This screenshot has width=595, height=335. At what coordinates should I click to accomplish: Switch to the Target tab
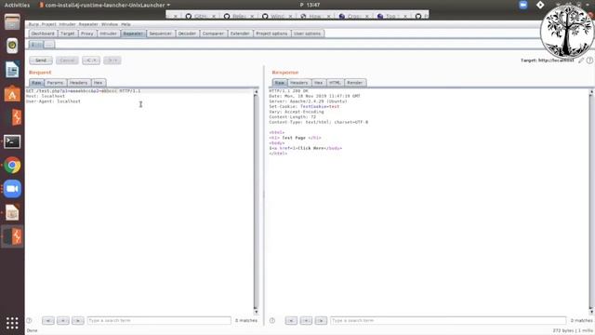[68, 33]
